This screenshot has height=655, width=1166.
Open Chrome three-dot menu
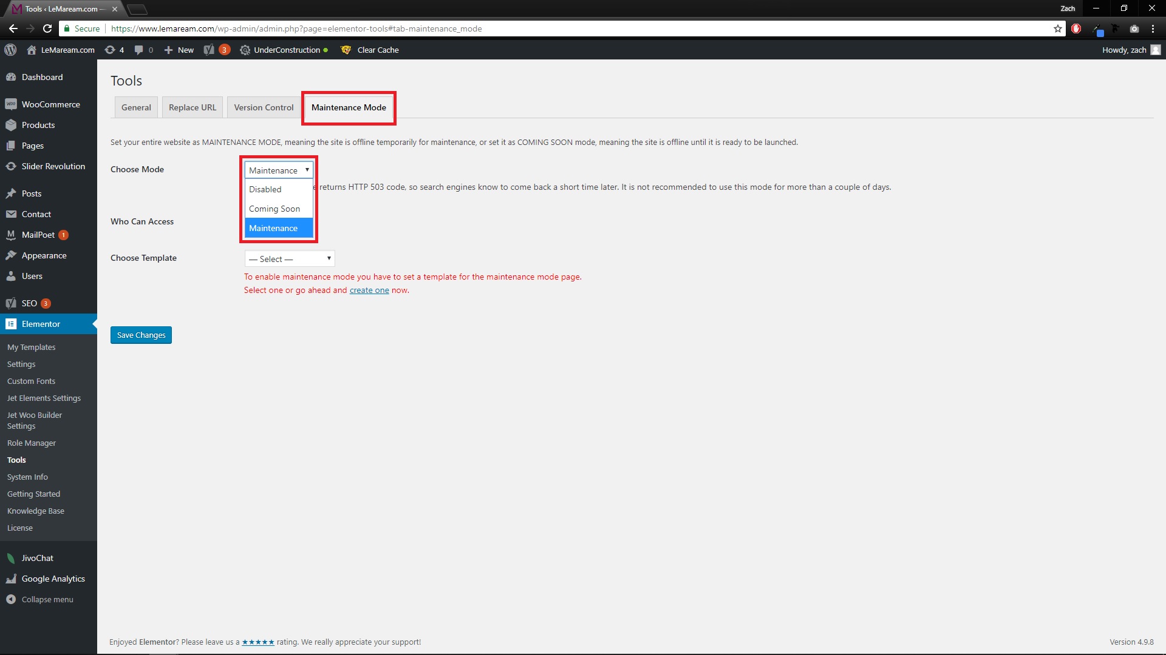coord(1153,29)
